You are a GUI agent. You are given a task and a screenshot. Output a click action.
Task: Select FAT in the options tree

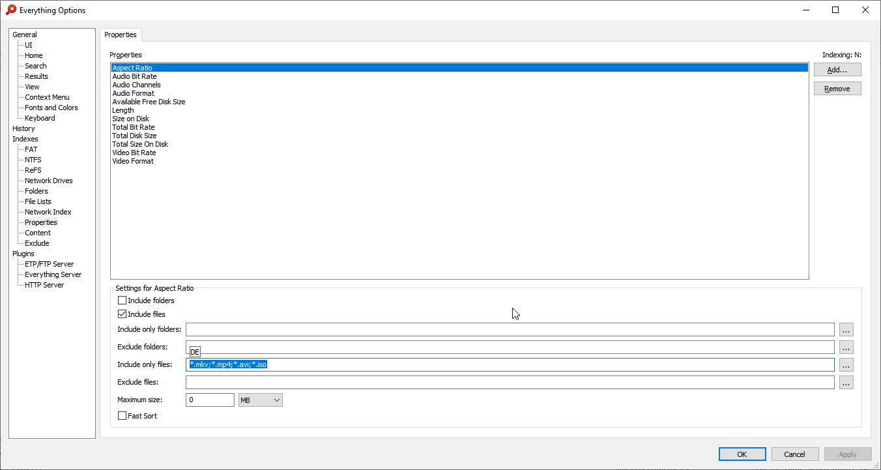click(31, 149)
